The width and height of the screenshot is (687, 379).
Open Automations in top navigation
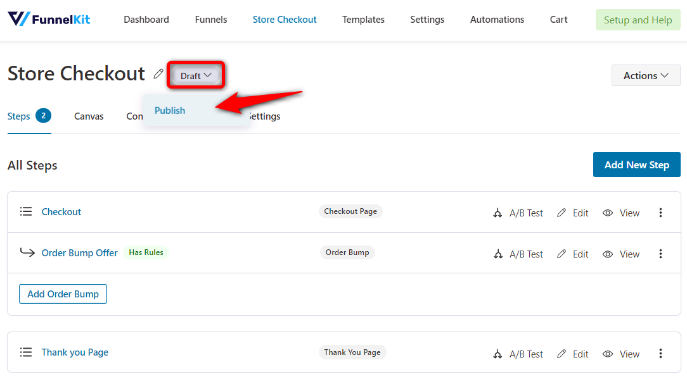(x=497, y=20)
